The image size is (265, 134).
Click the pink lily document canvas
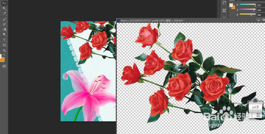88,71
